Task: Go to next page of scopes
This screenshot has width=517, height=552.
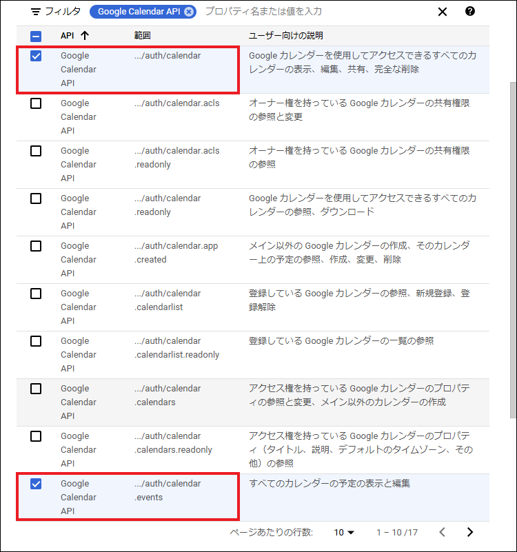Action: click(470, 532)
